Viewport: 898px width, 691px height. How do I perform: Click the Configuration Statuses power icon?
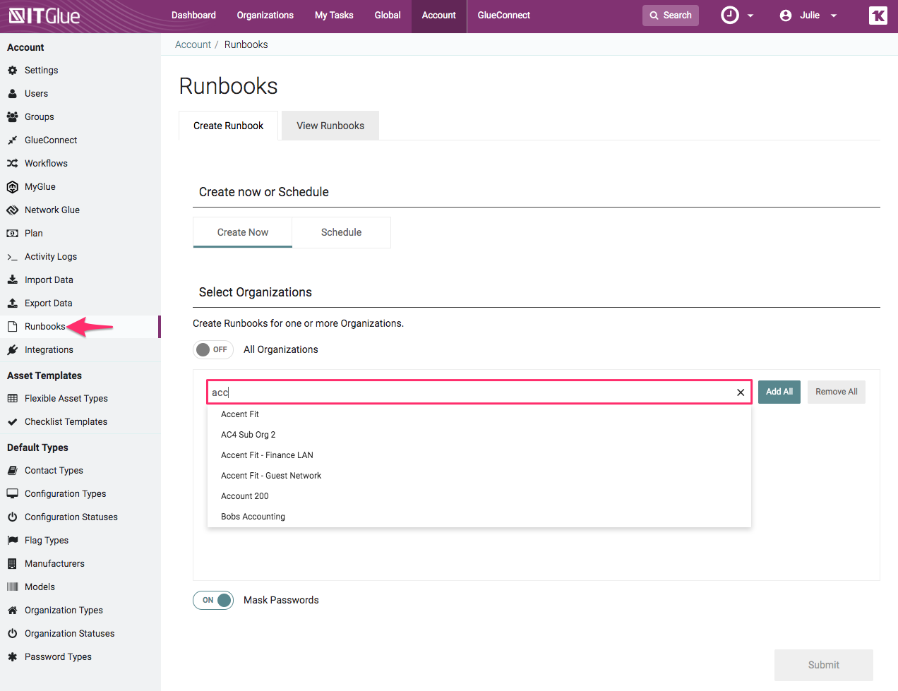(x=12, y=517)
